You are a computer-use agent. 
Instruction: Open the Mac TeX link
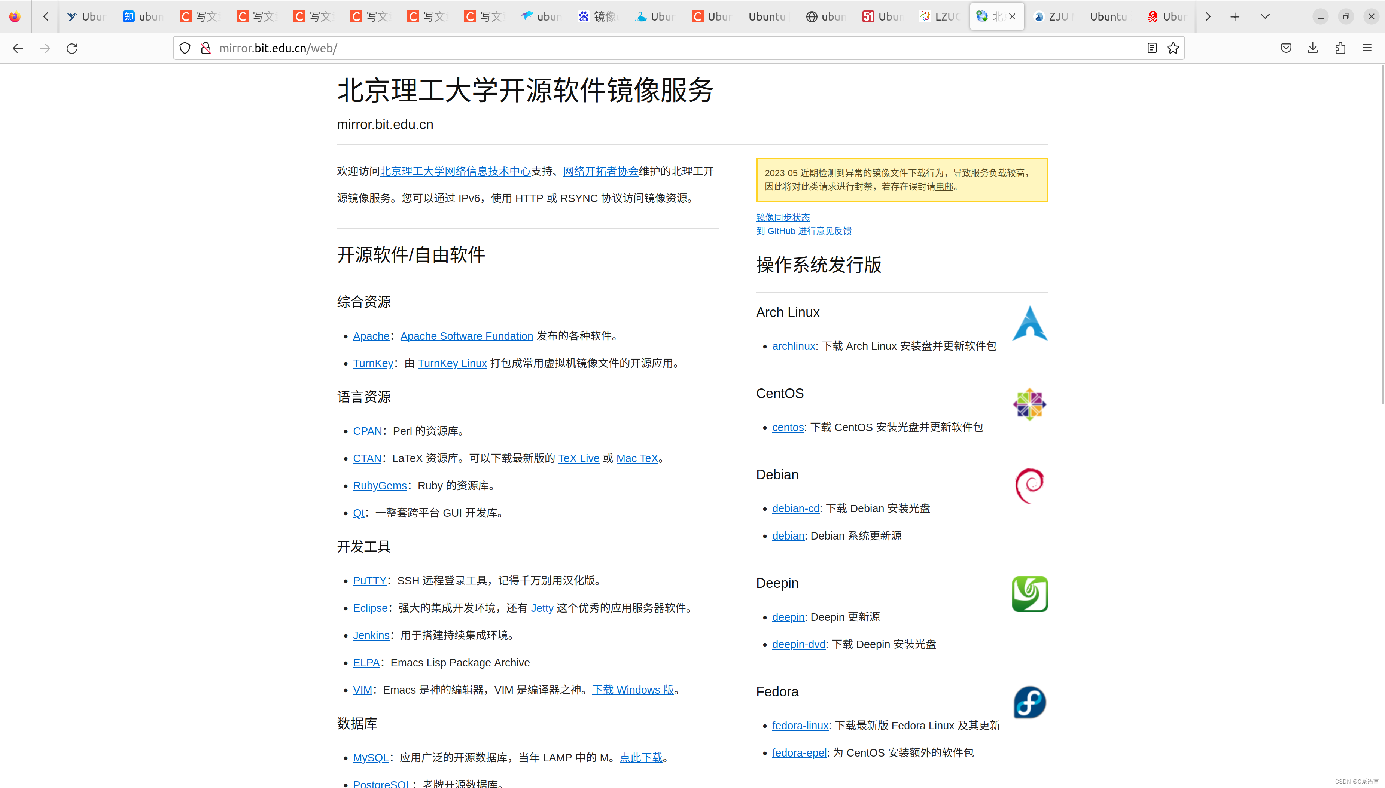coord(637,458)
